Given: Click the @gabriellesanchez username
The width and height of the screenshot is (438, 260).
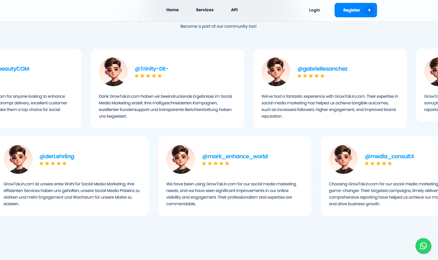Looking at the screenshot, I should pyautogui.click(x=322, y=69).
